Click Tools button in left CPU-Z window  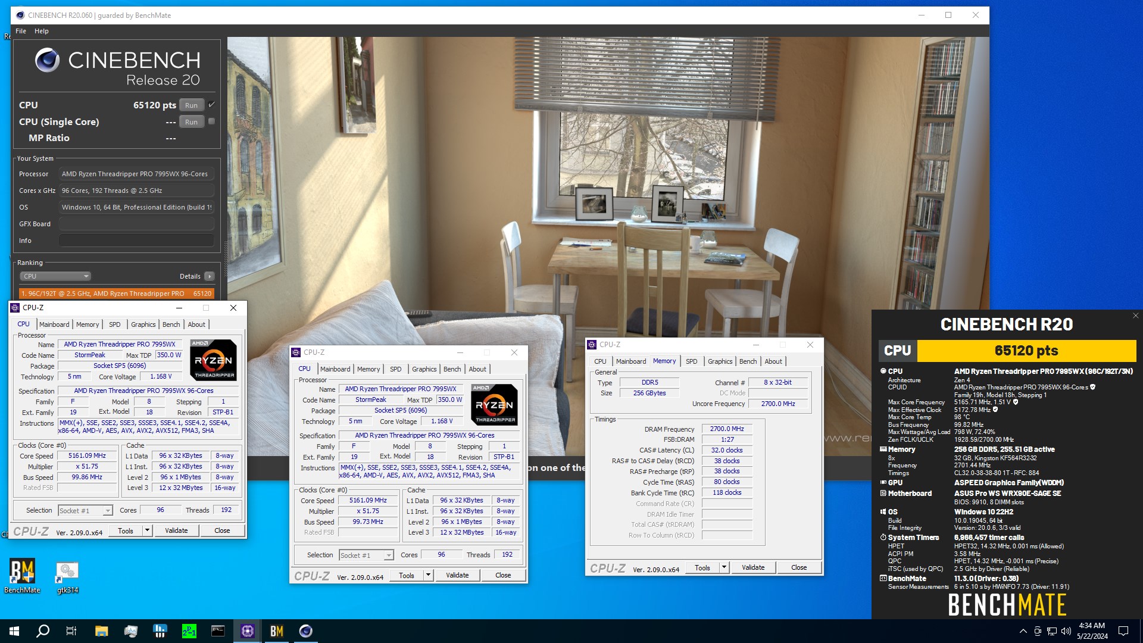(x=126, y=530)
